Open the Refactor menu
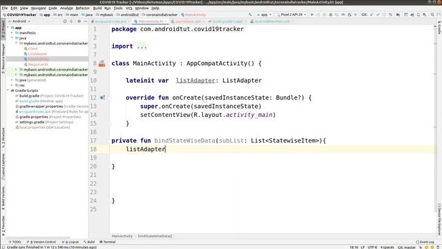The height and width of the screenshot is (249, 442). (x=83, y=8)
